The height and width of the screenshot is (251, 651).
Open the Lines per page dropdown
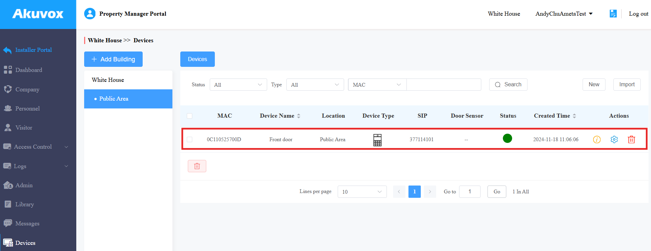[362, 192]
